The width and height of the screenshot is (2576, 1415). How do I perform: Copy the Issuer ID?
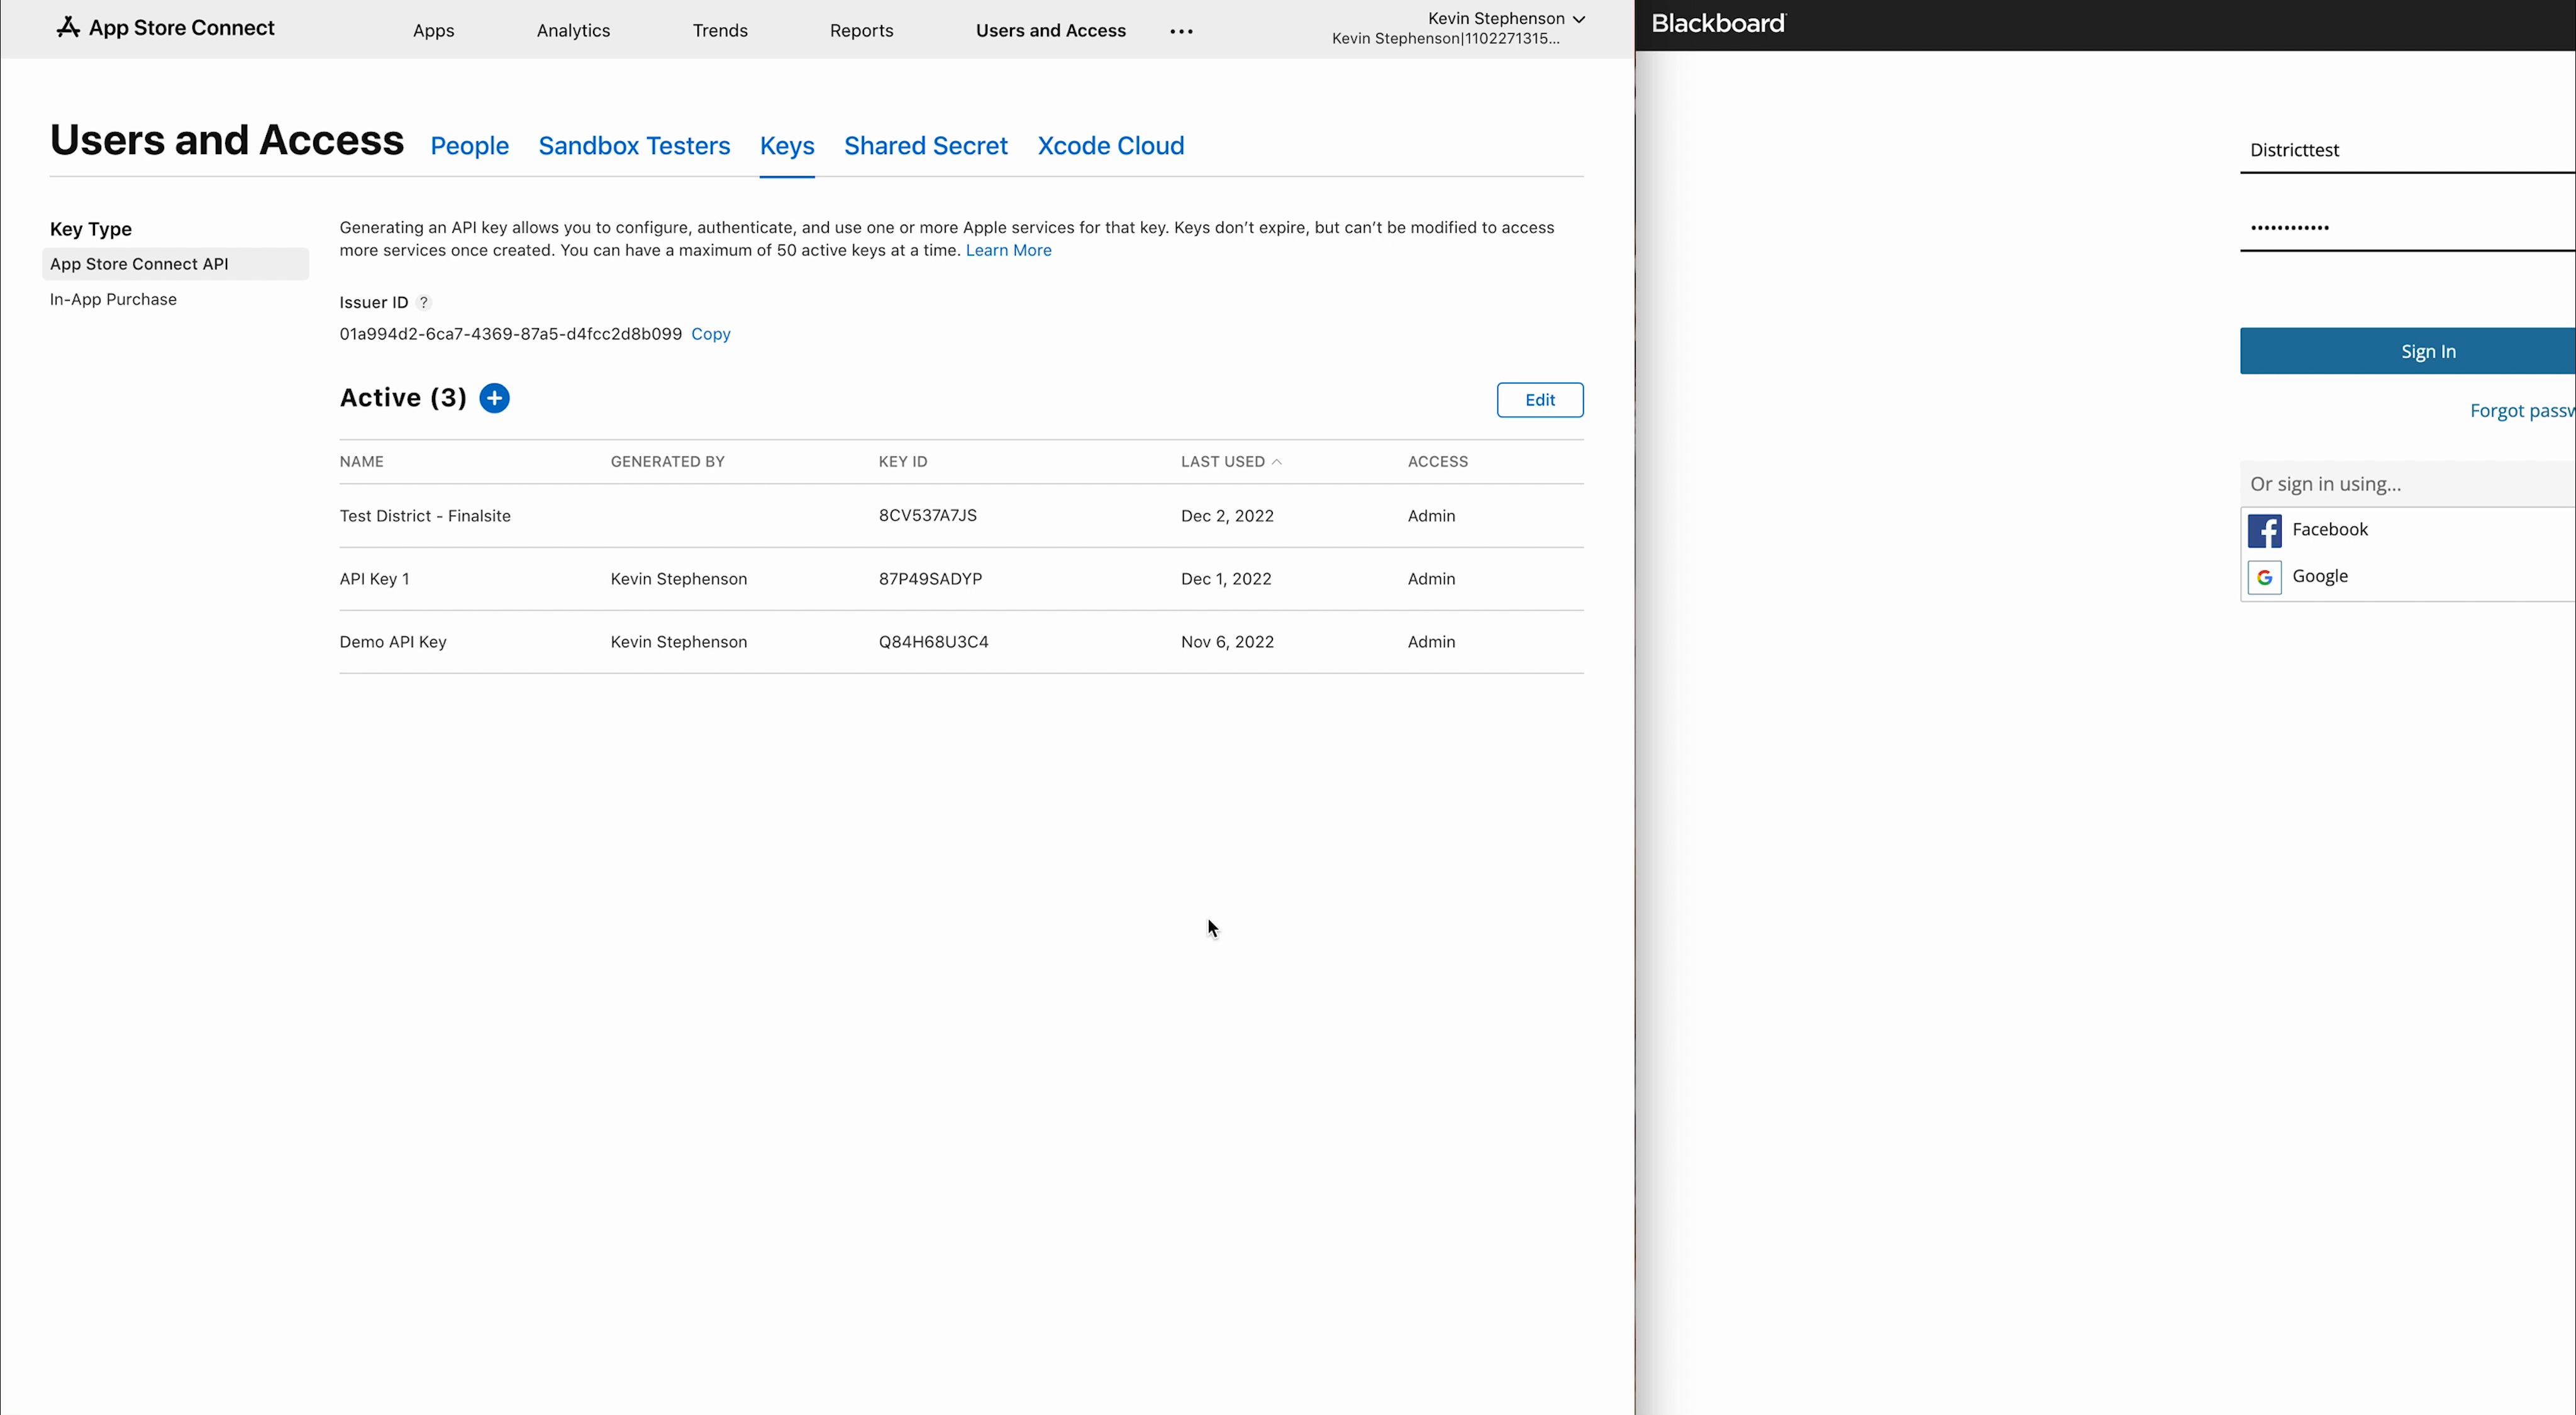(710, 333)
